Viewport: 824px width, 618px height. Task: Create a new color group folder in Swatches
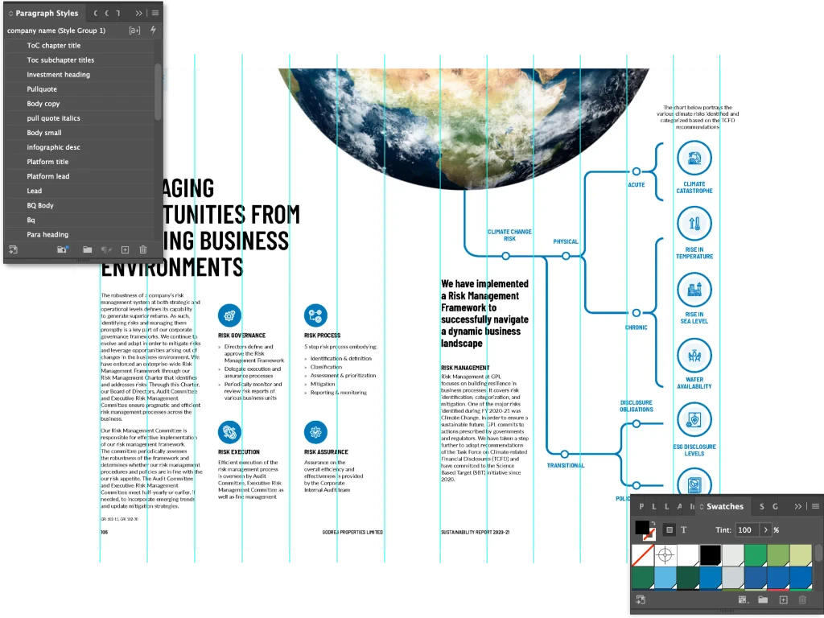pyautogui.click(x=763, y=599)
